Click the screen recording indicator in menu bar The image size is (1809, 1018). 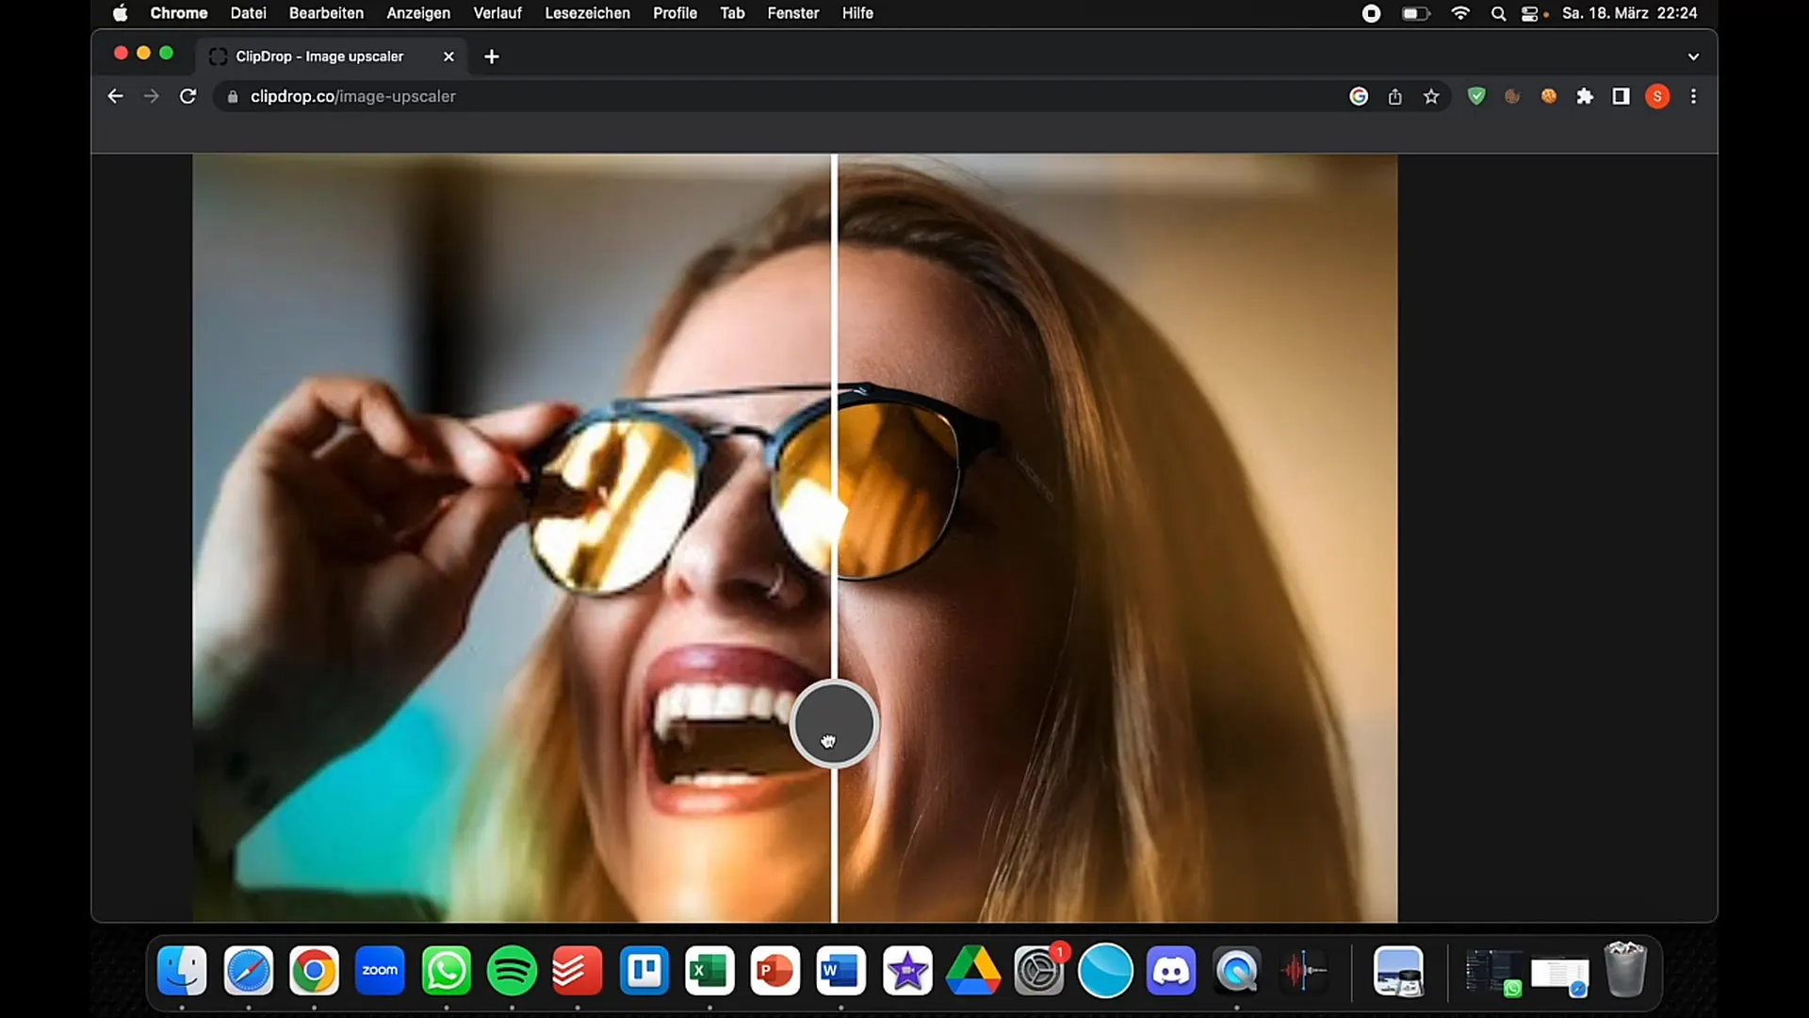click(1372, 13)
